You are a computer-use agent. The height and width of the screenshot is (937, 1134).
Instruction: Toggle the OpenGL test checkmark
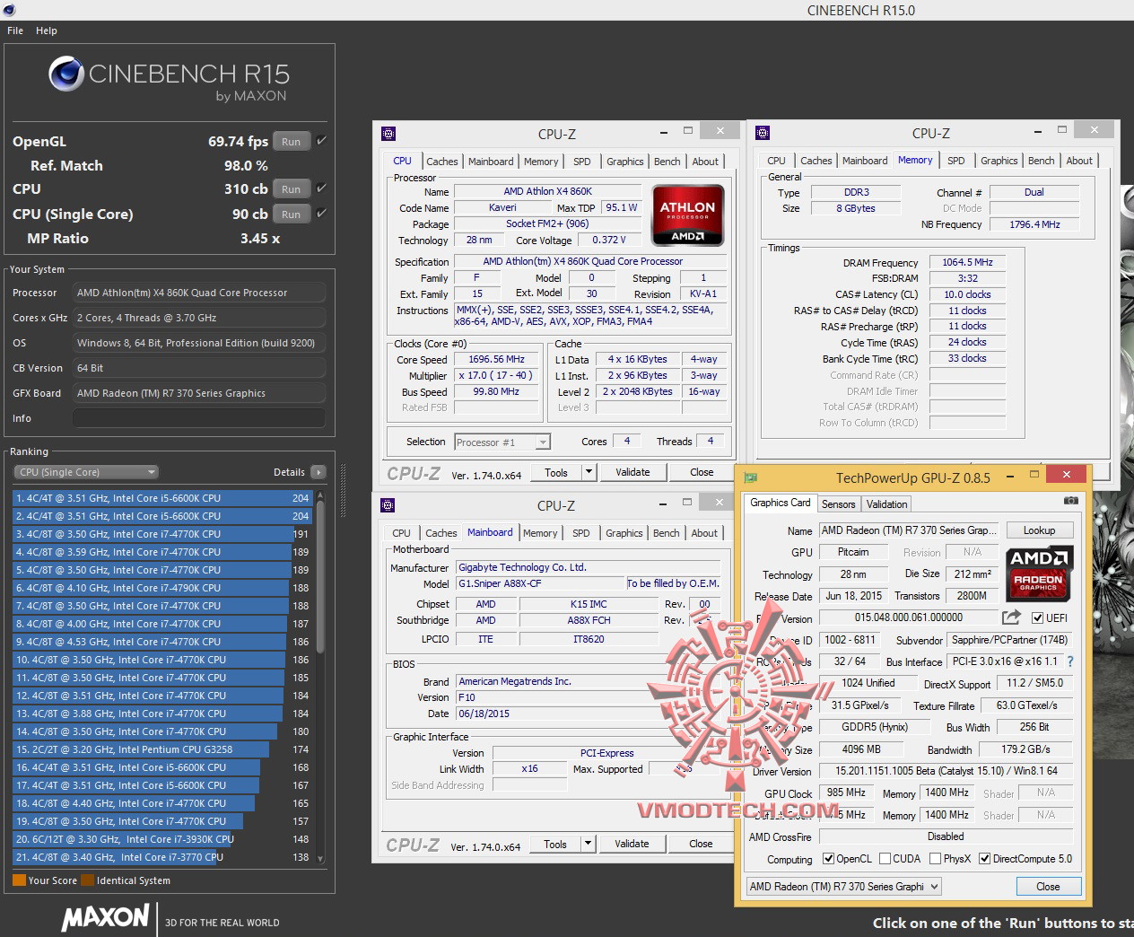(x=321, y=141)
